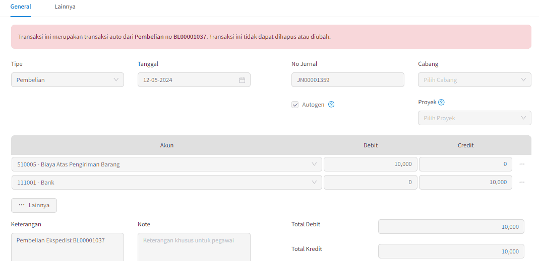This screenshot has height=261, width=539.
Task: Click the Debit field of the first row
Action: tap(370, 164)
